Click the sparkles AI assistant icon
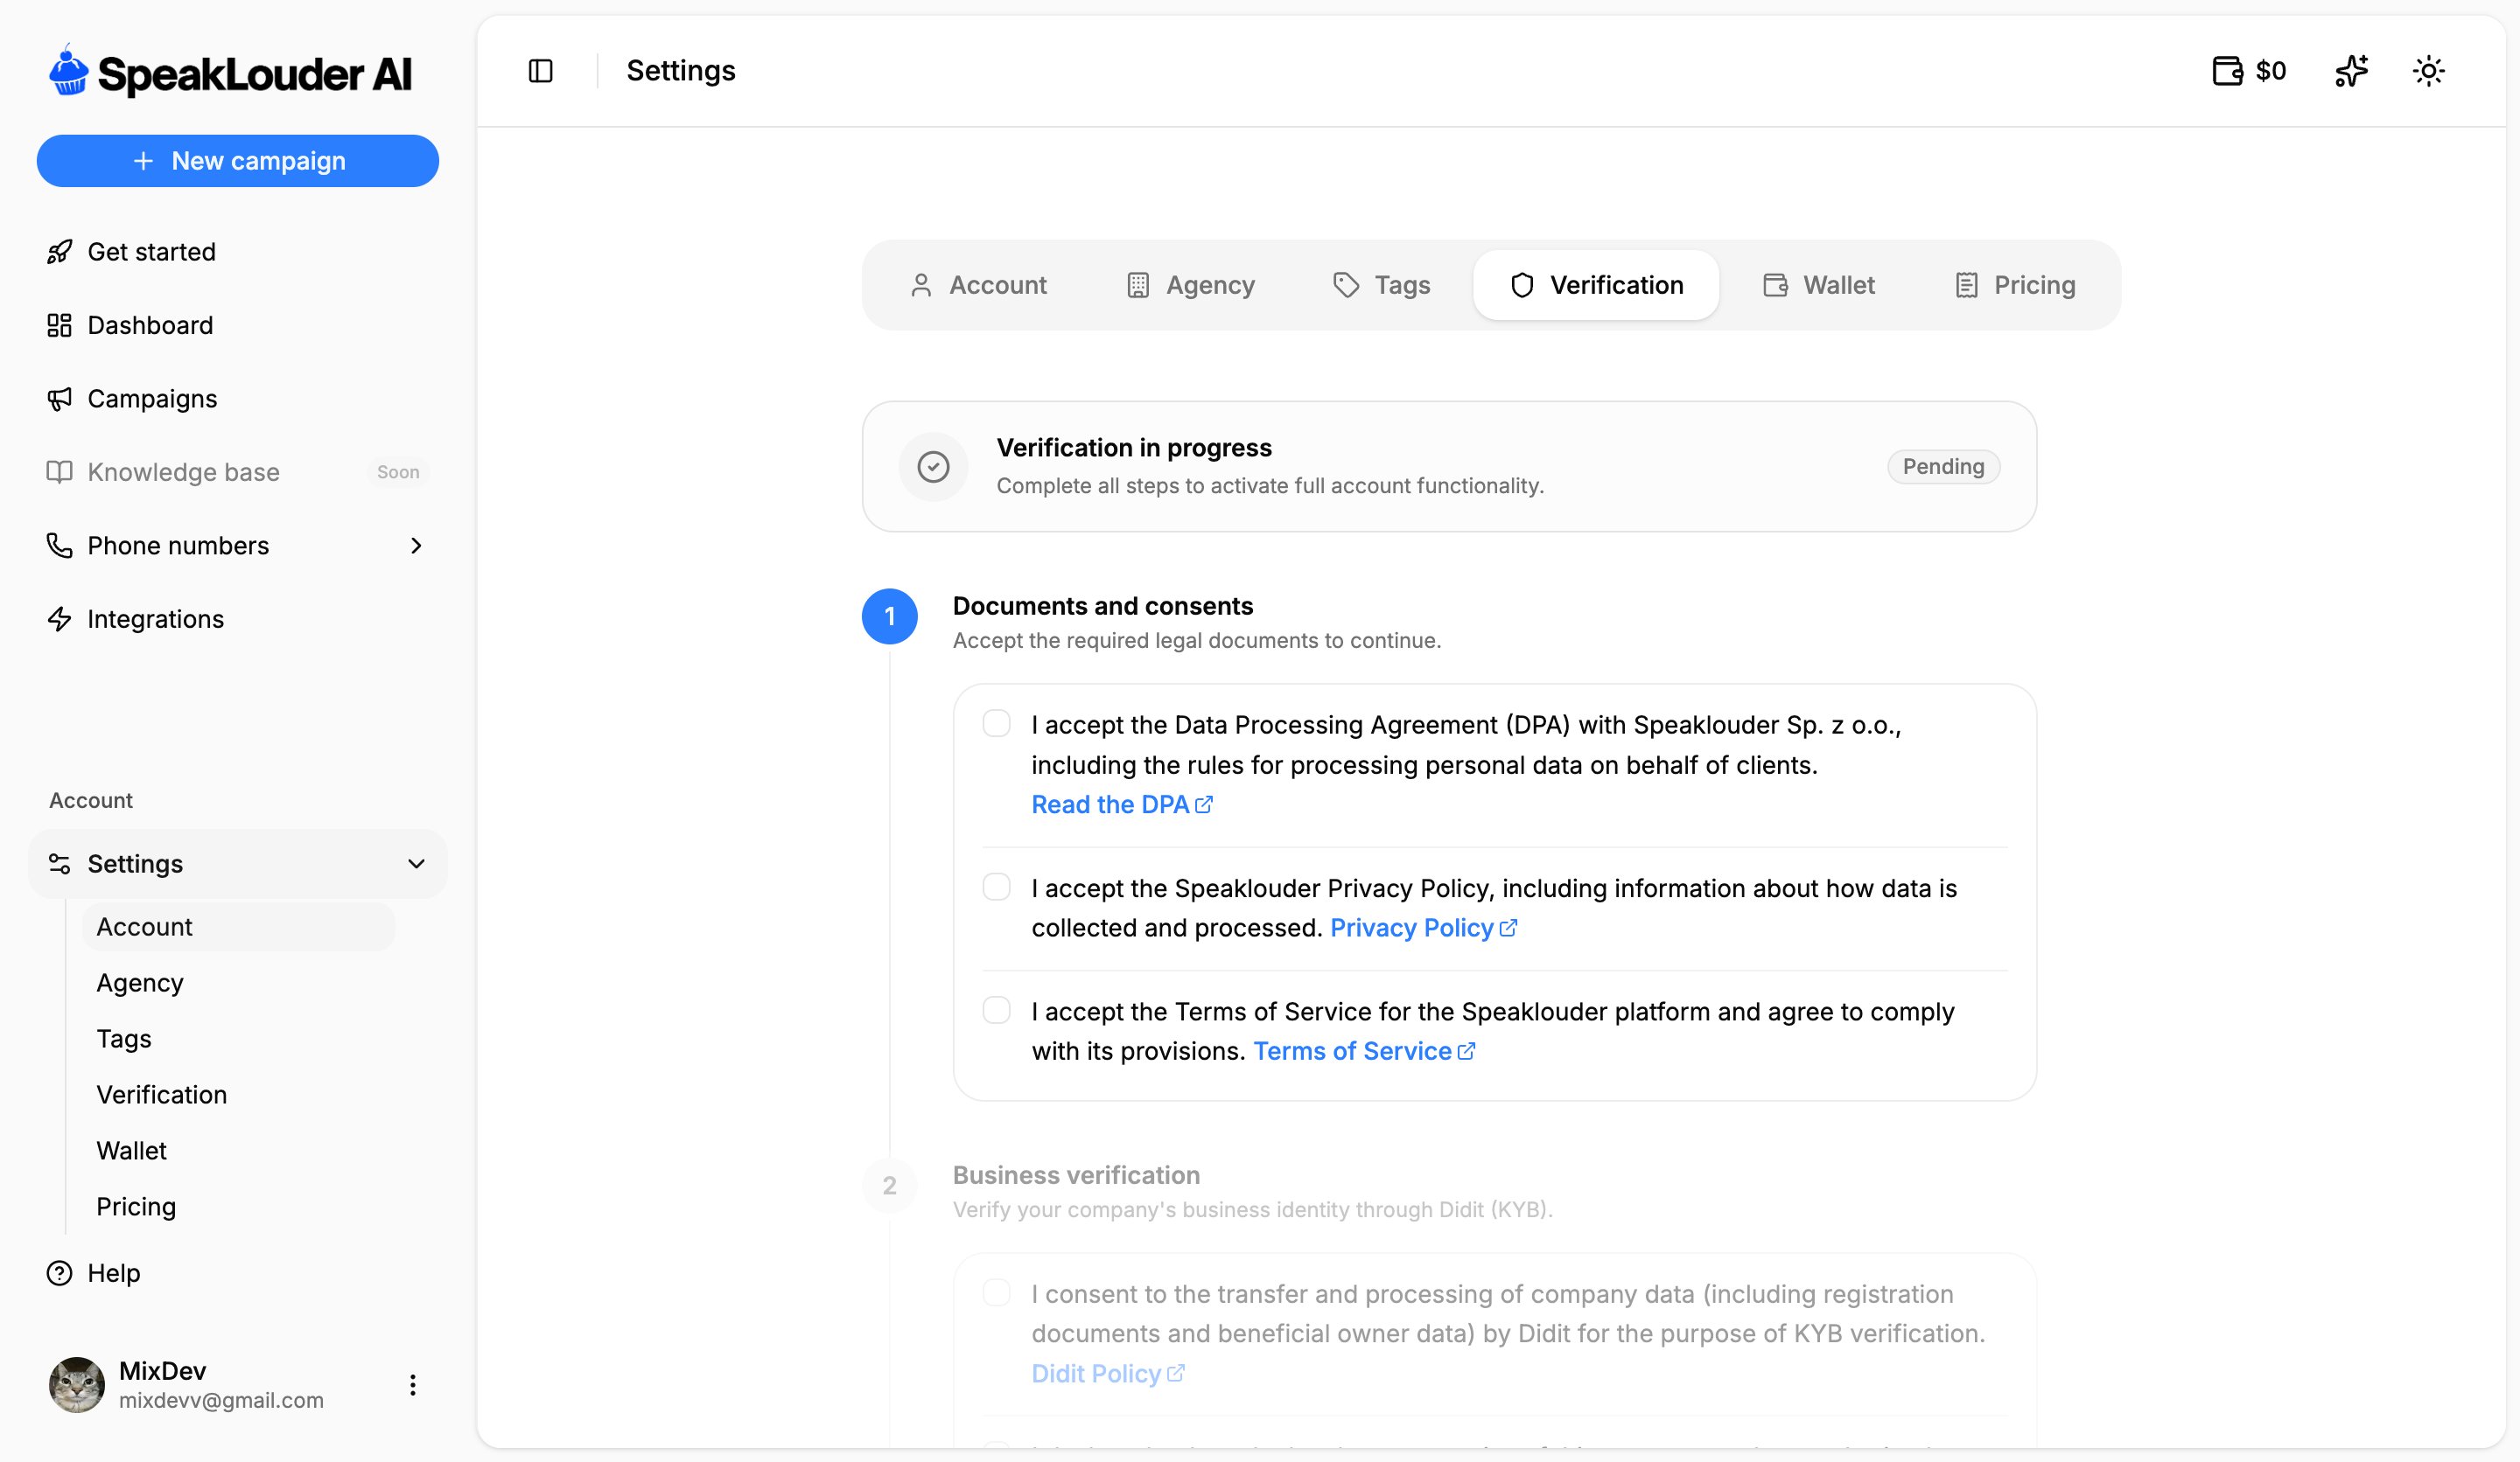 (2351, 71)
